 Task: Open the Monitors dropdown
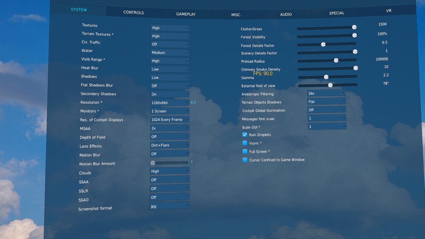tap(170, 111)
